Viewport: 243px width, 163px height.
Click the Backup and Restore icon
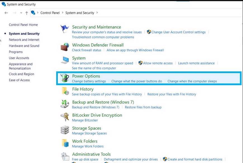pyautogui.click(x=65, y=104)
